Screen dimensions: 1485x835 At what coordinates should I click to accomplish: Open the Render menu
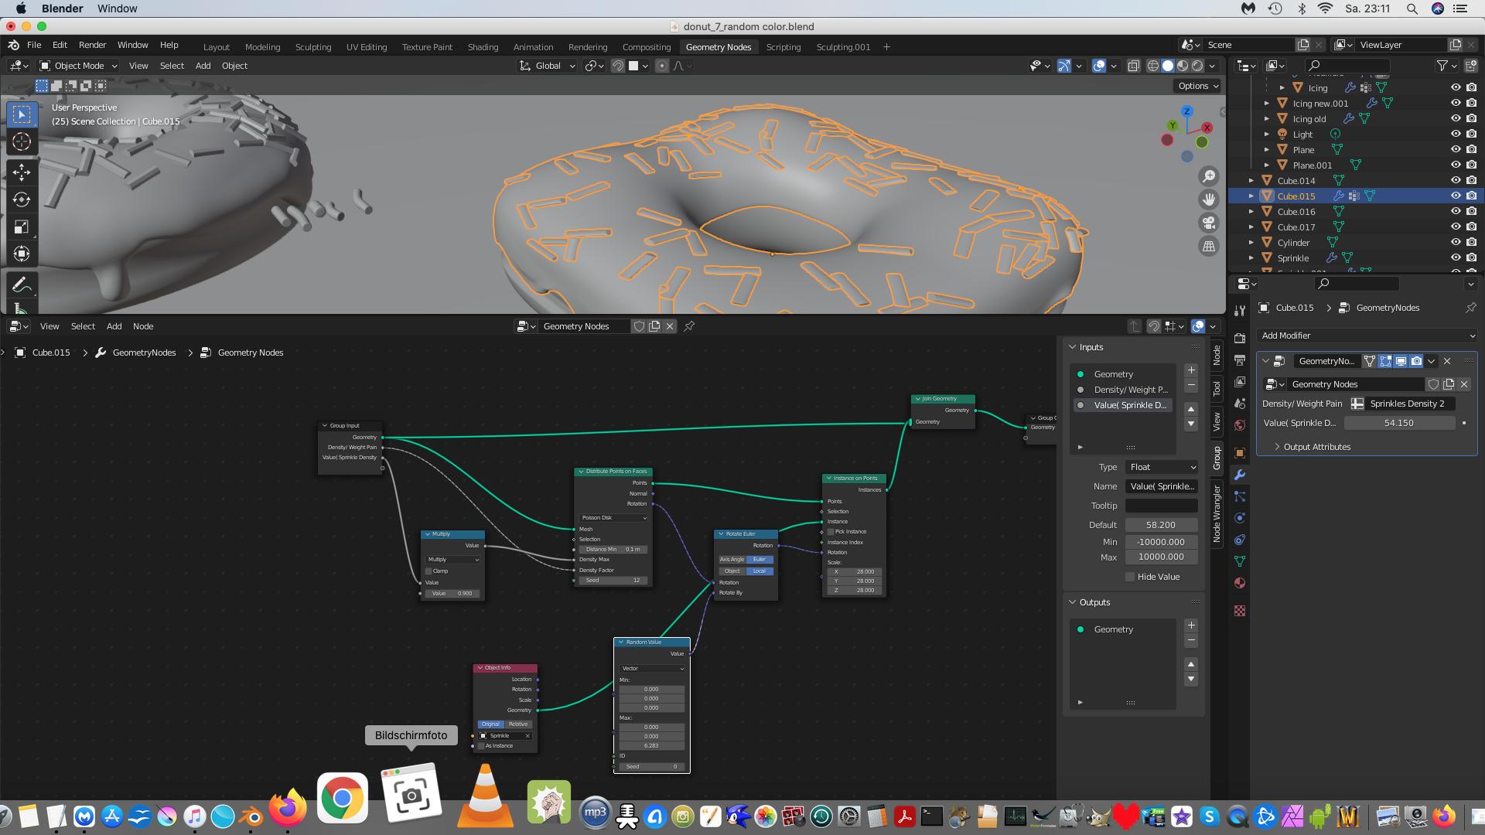pos(92,45)
